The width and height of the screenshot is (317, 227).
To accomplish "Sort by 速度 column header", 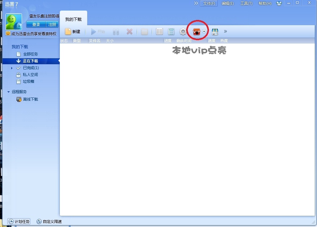I will pyautogui.click(x=212, y=41).
